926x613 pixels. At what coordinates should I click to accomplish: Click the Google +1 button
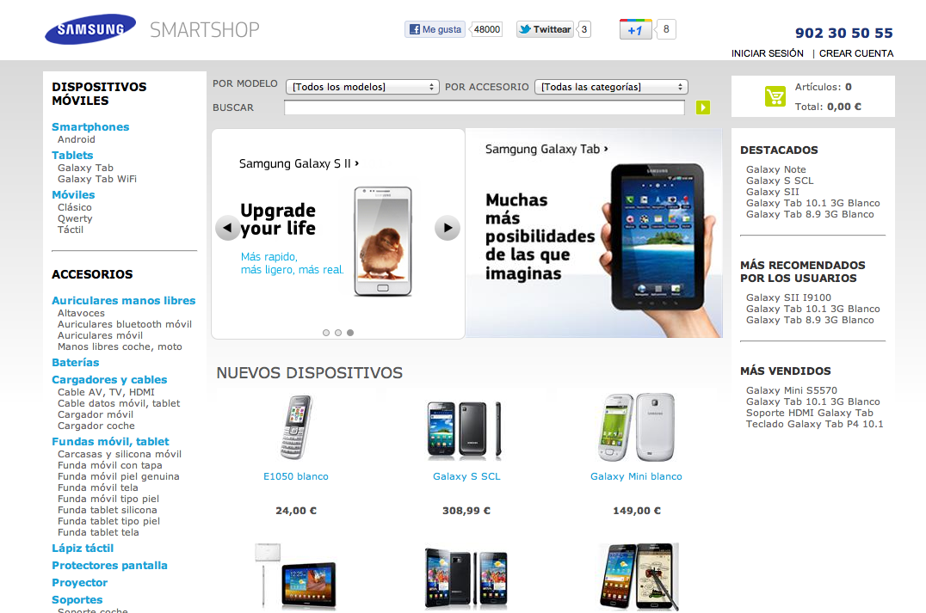click(635, 29)
